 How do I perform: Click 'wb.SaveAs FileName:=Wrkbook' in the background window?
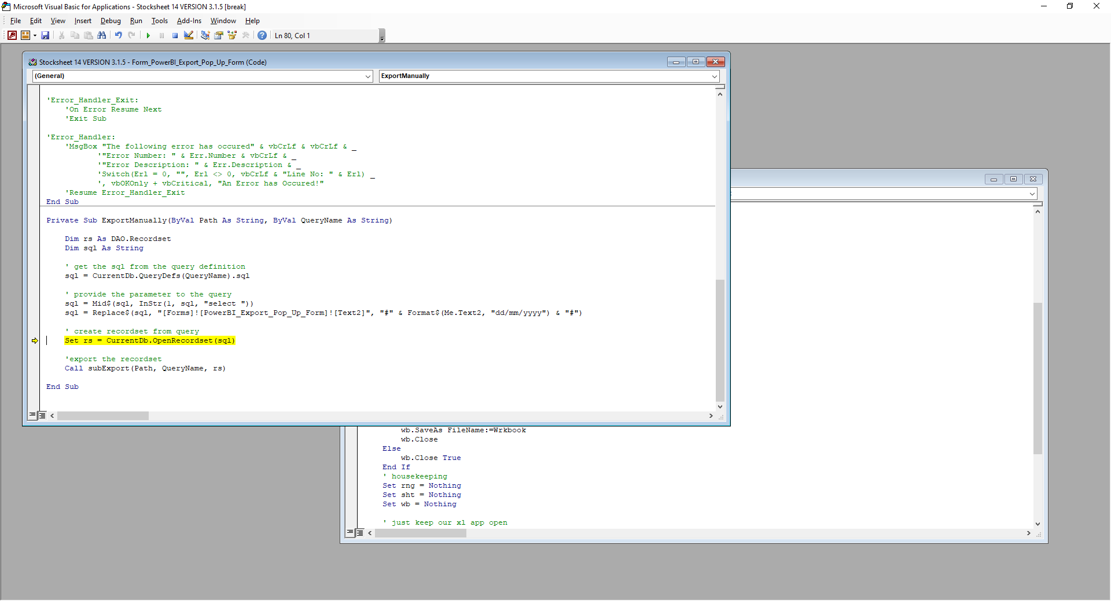tap(463, 430)
